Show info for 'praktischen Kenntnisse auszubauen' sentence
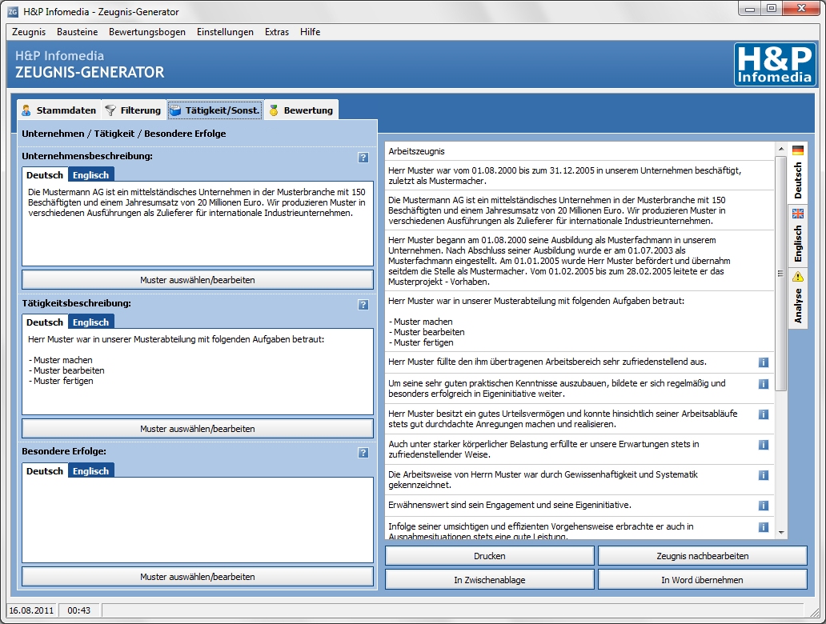 (x=764, y=384)
